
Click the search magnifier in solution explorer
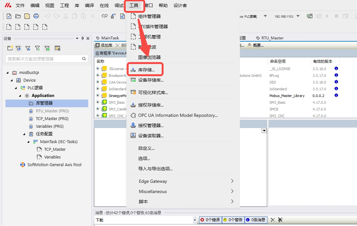tap(84, 59)
